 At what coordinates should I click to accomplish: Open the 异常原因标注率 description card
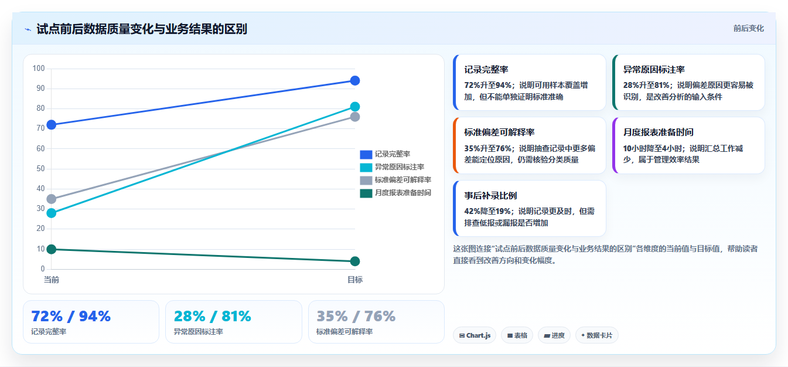[688, 83]
